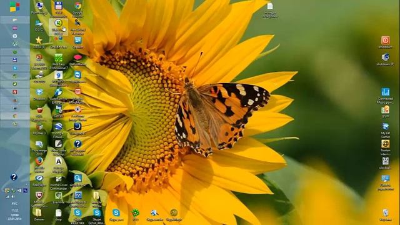Screen dimensions: 400x225
Task: Open AutoRun Pro Enterprise shortcut
Action: pos(58,96)
